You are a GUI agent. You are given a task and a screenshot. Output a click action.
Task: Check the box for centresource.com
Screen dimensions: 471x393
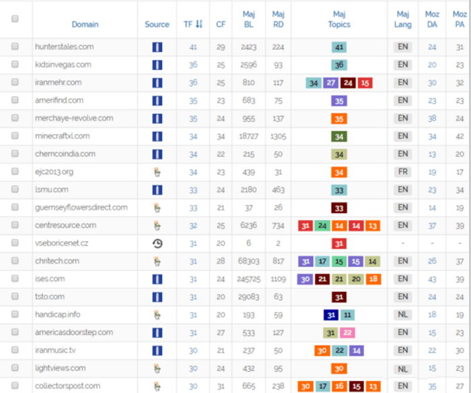click(x=15, y=225)
